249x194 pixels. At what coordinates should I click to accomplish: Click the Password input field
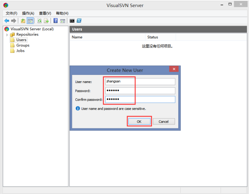[140, 90]
